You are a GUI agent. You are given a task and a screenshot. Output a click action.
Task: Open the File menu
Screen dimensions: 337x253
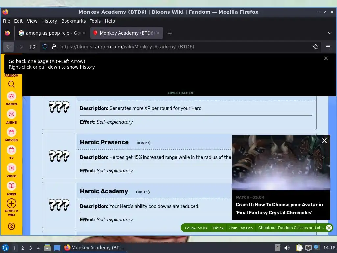point(6,21)
